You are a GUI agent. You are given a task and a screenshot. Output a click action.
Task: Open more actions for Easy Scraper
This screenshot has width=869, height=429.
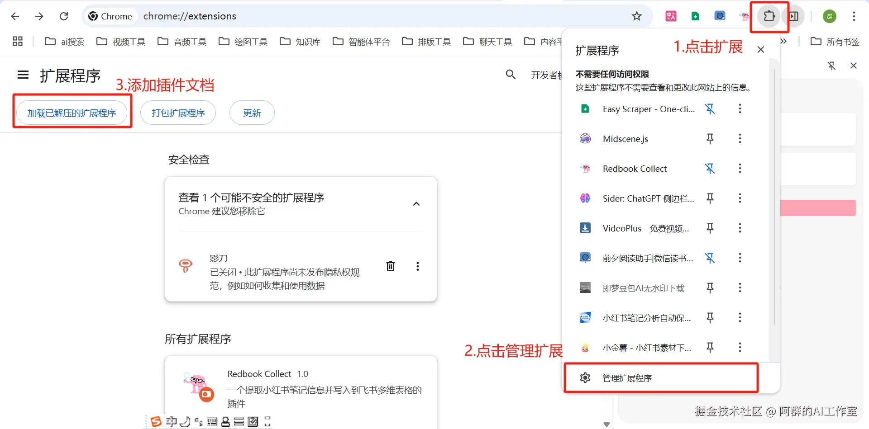coord(740,108)
